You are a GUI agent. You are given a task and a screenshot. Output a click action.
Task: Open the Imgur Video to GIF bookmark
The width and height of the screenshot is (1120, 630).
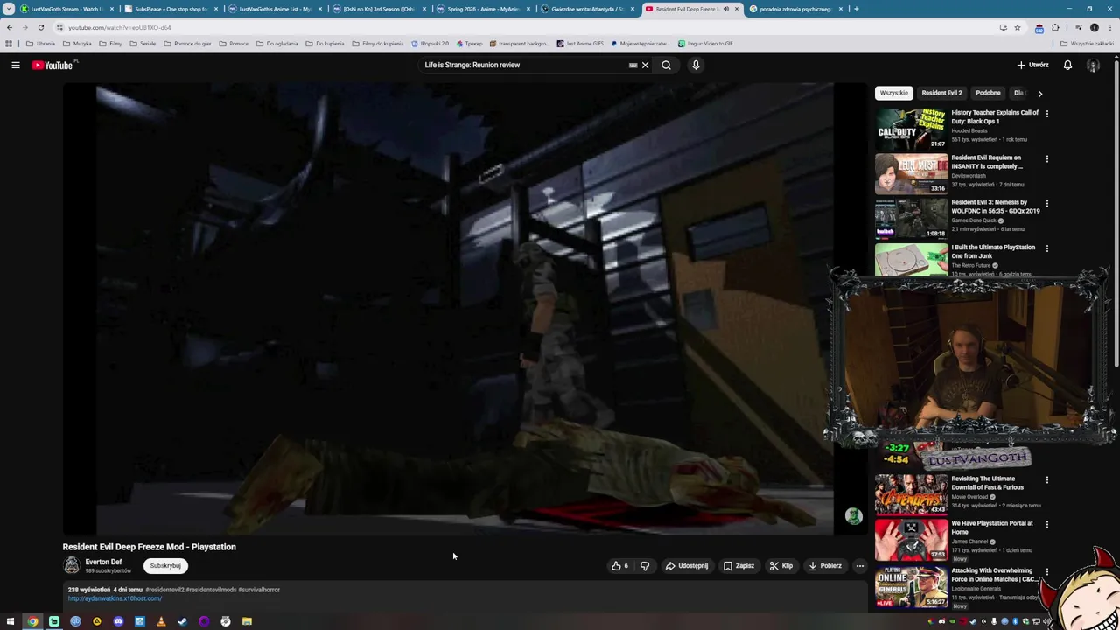click(705, 44)
